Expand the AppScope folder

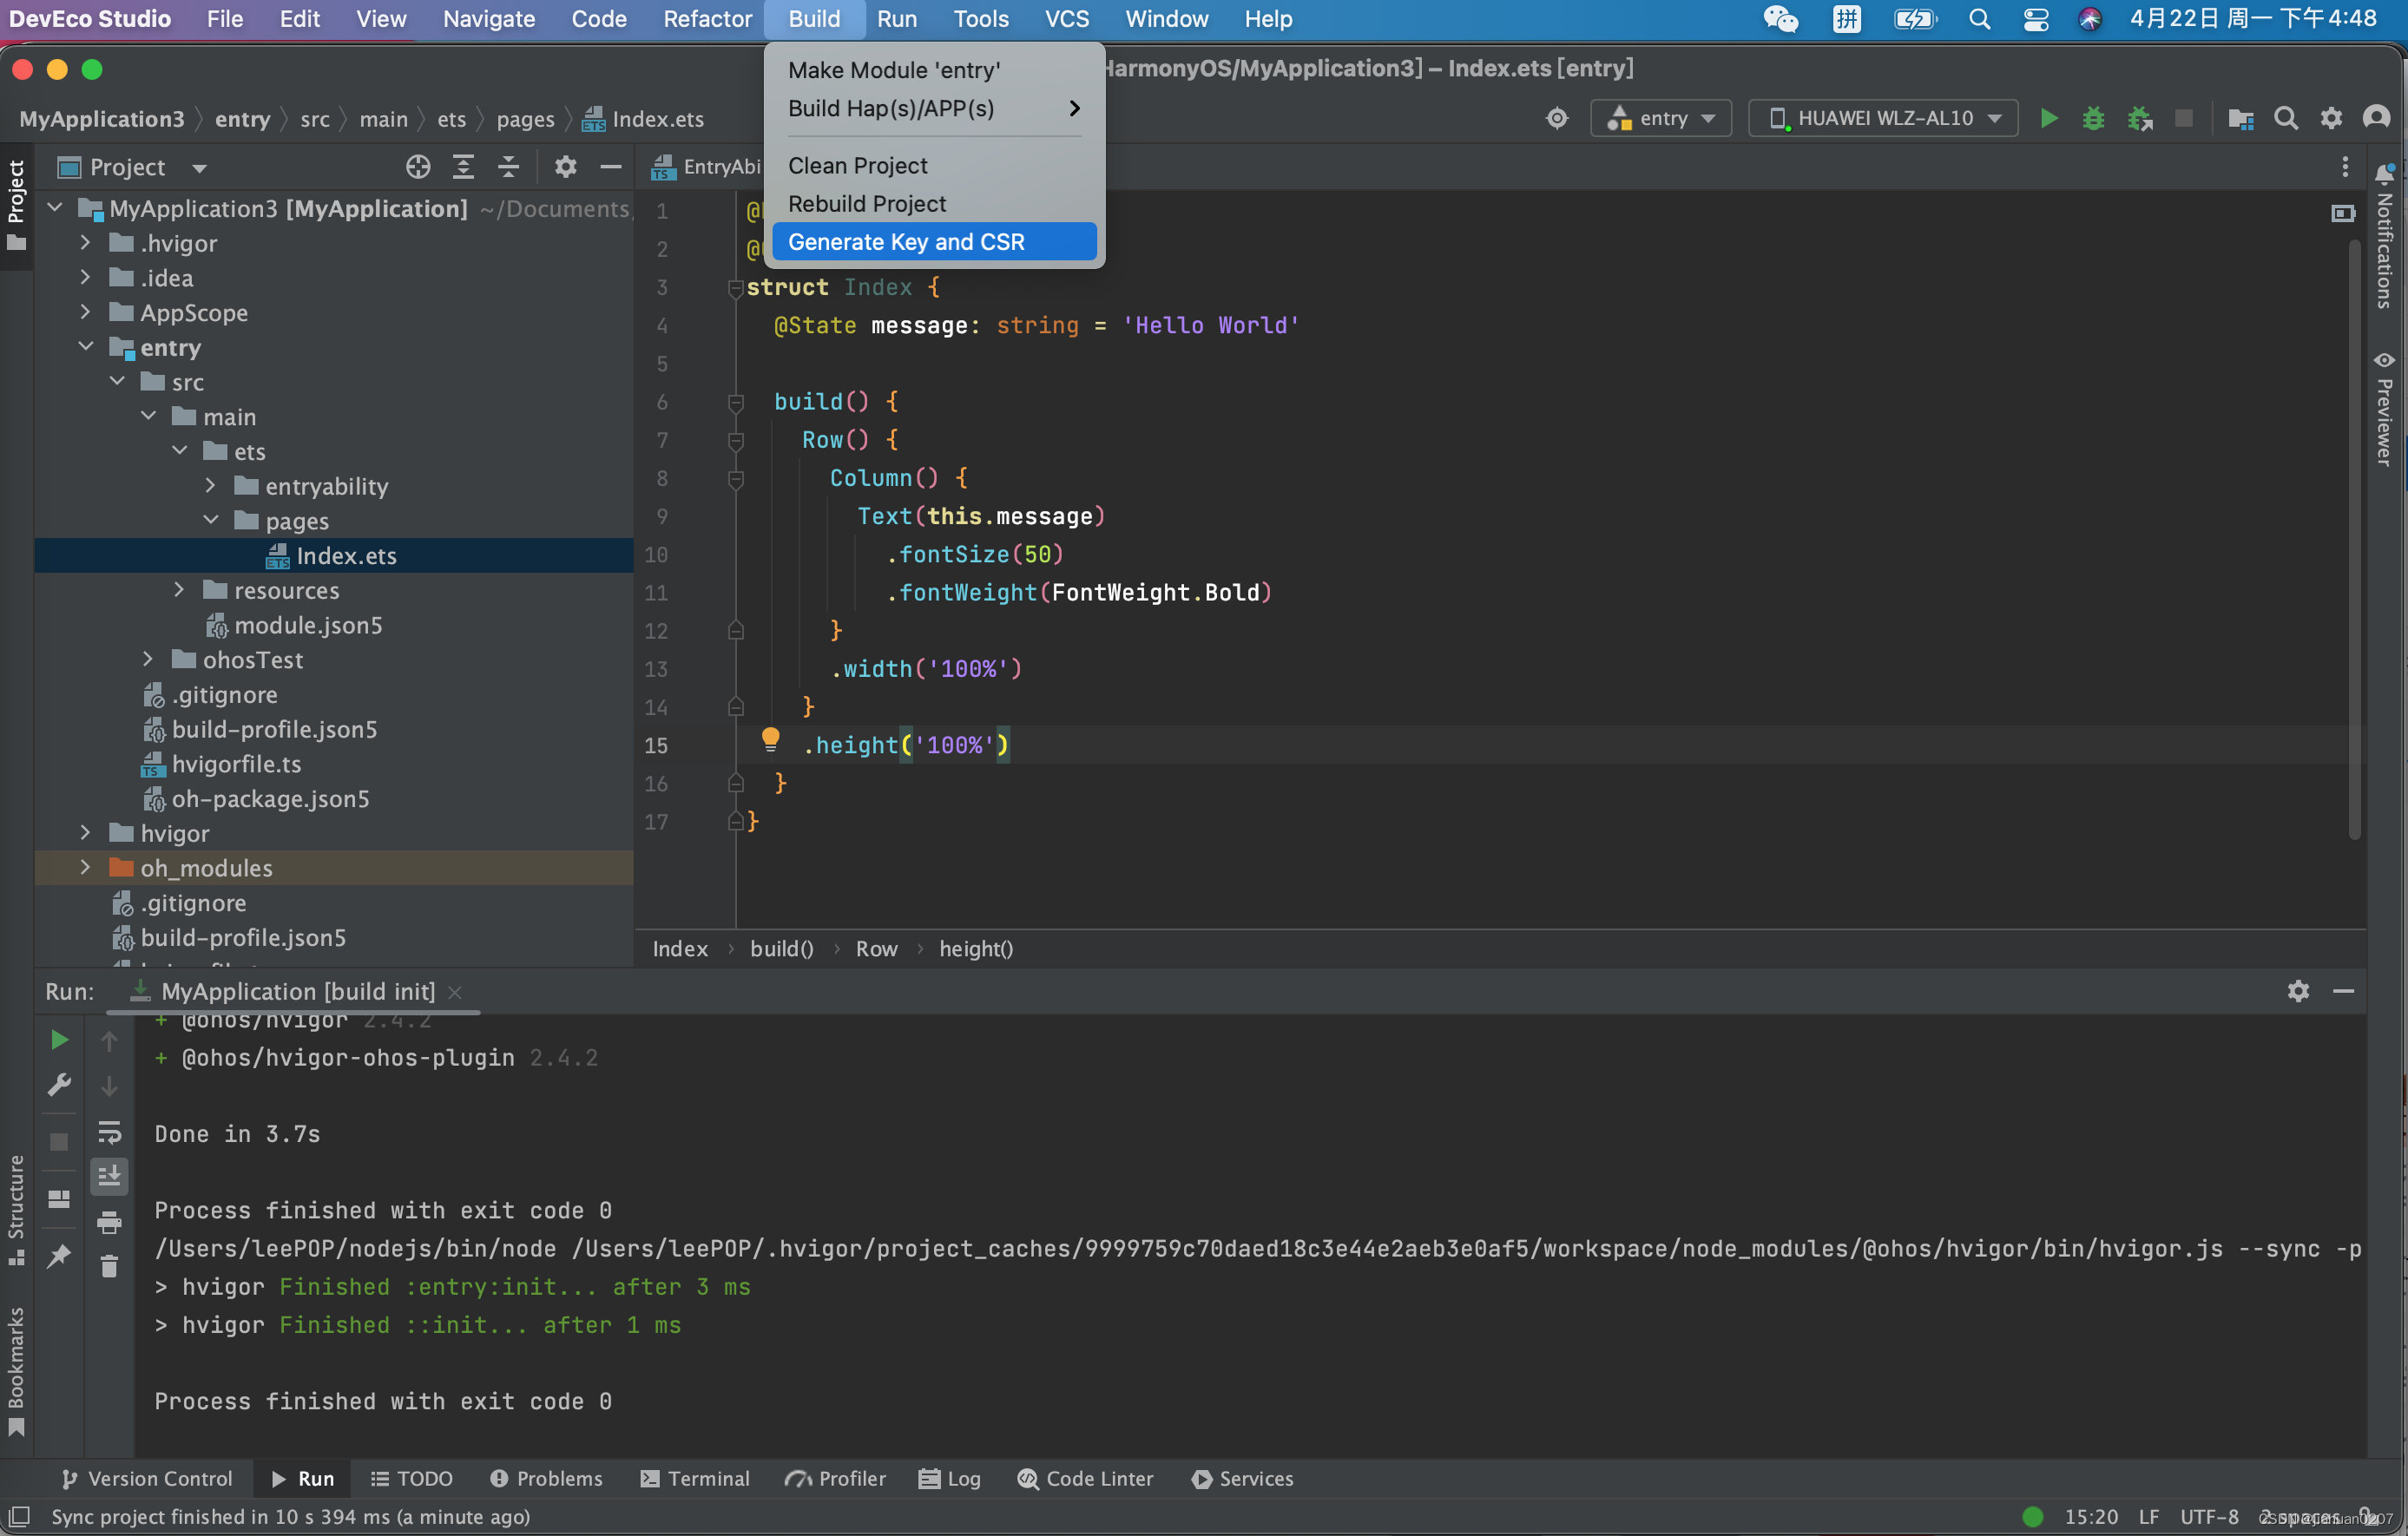coord(85,312)
